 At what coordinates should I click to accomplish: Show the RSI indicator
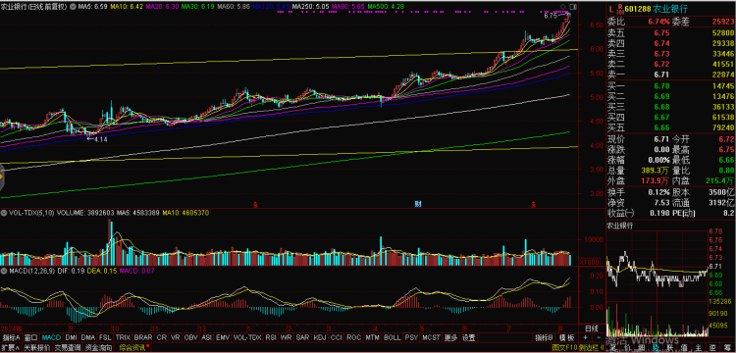point(271,337)
